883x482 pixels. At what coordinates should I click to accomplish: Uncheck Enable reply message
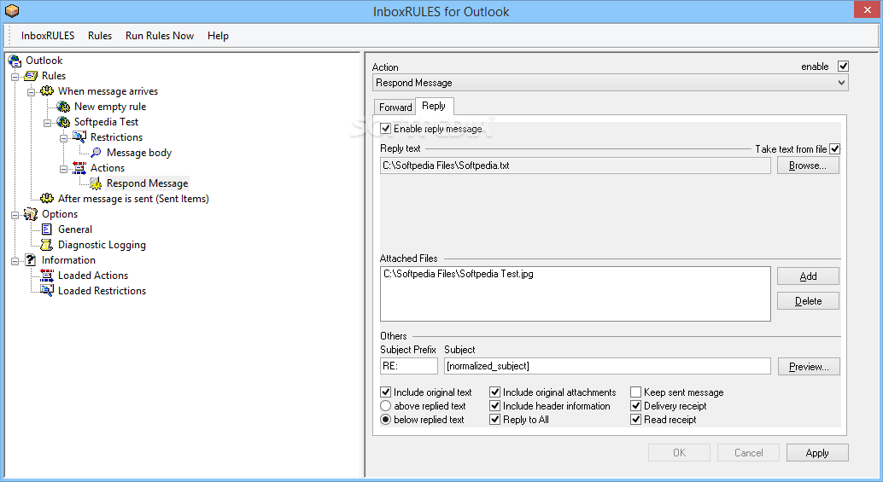[x=385, y=128]
